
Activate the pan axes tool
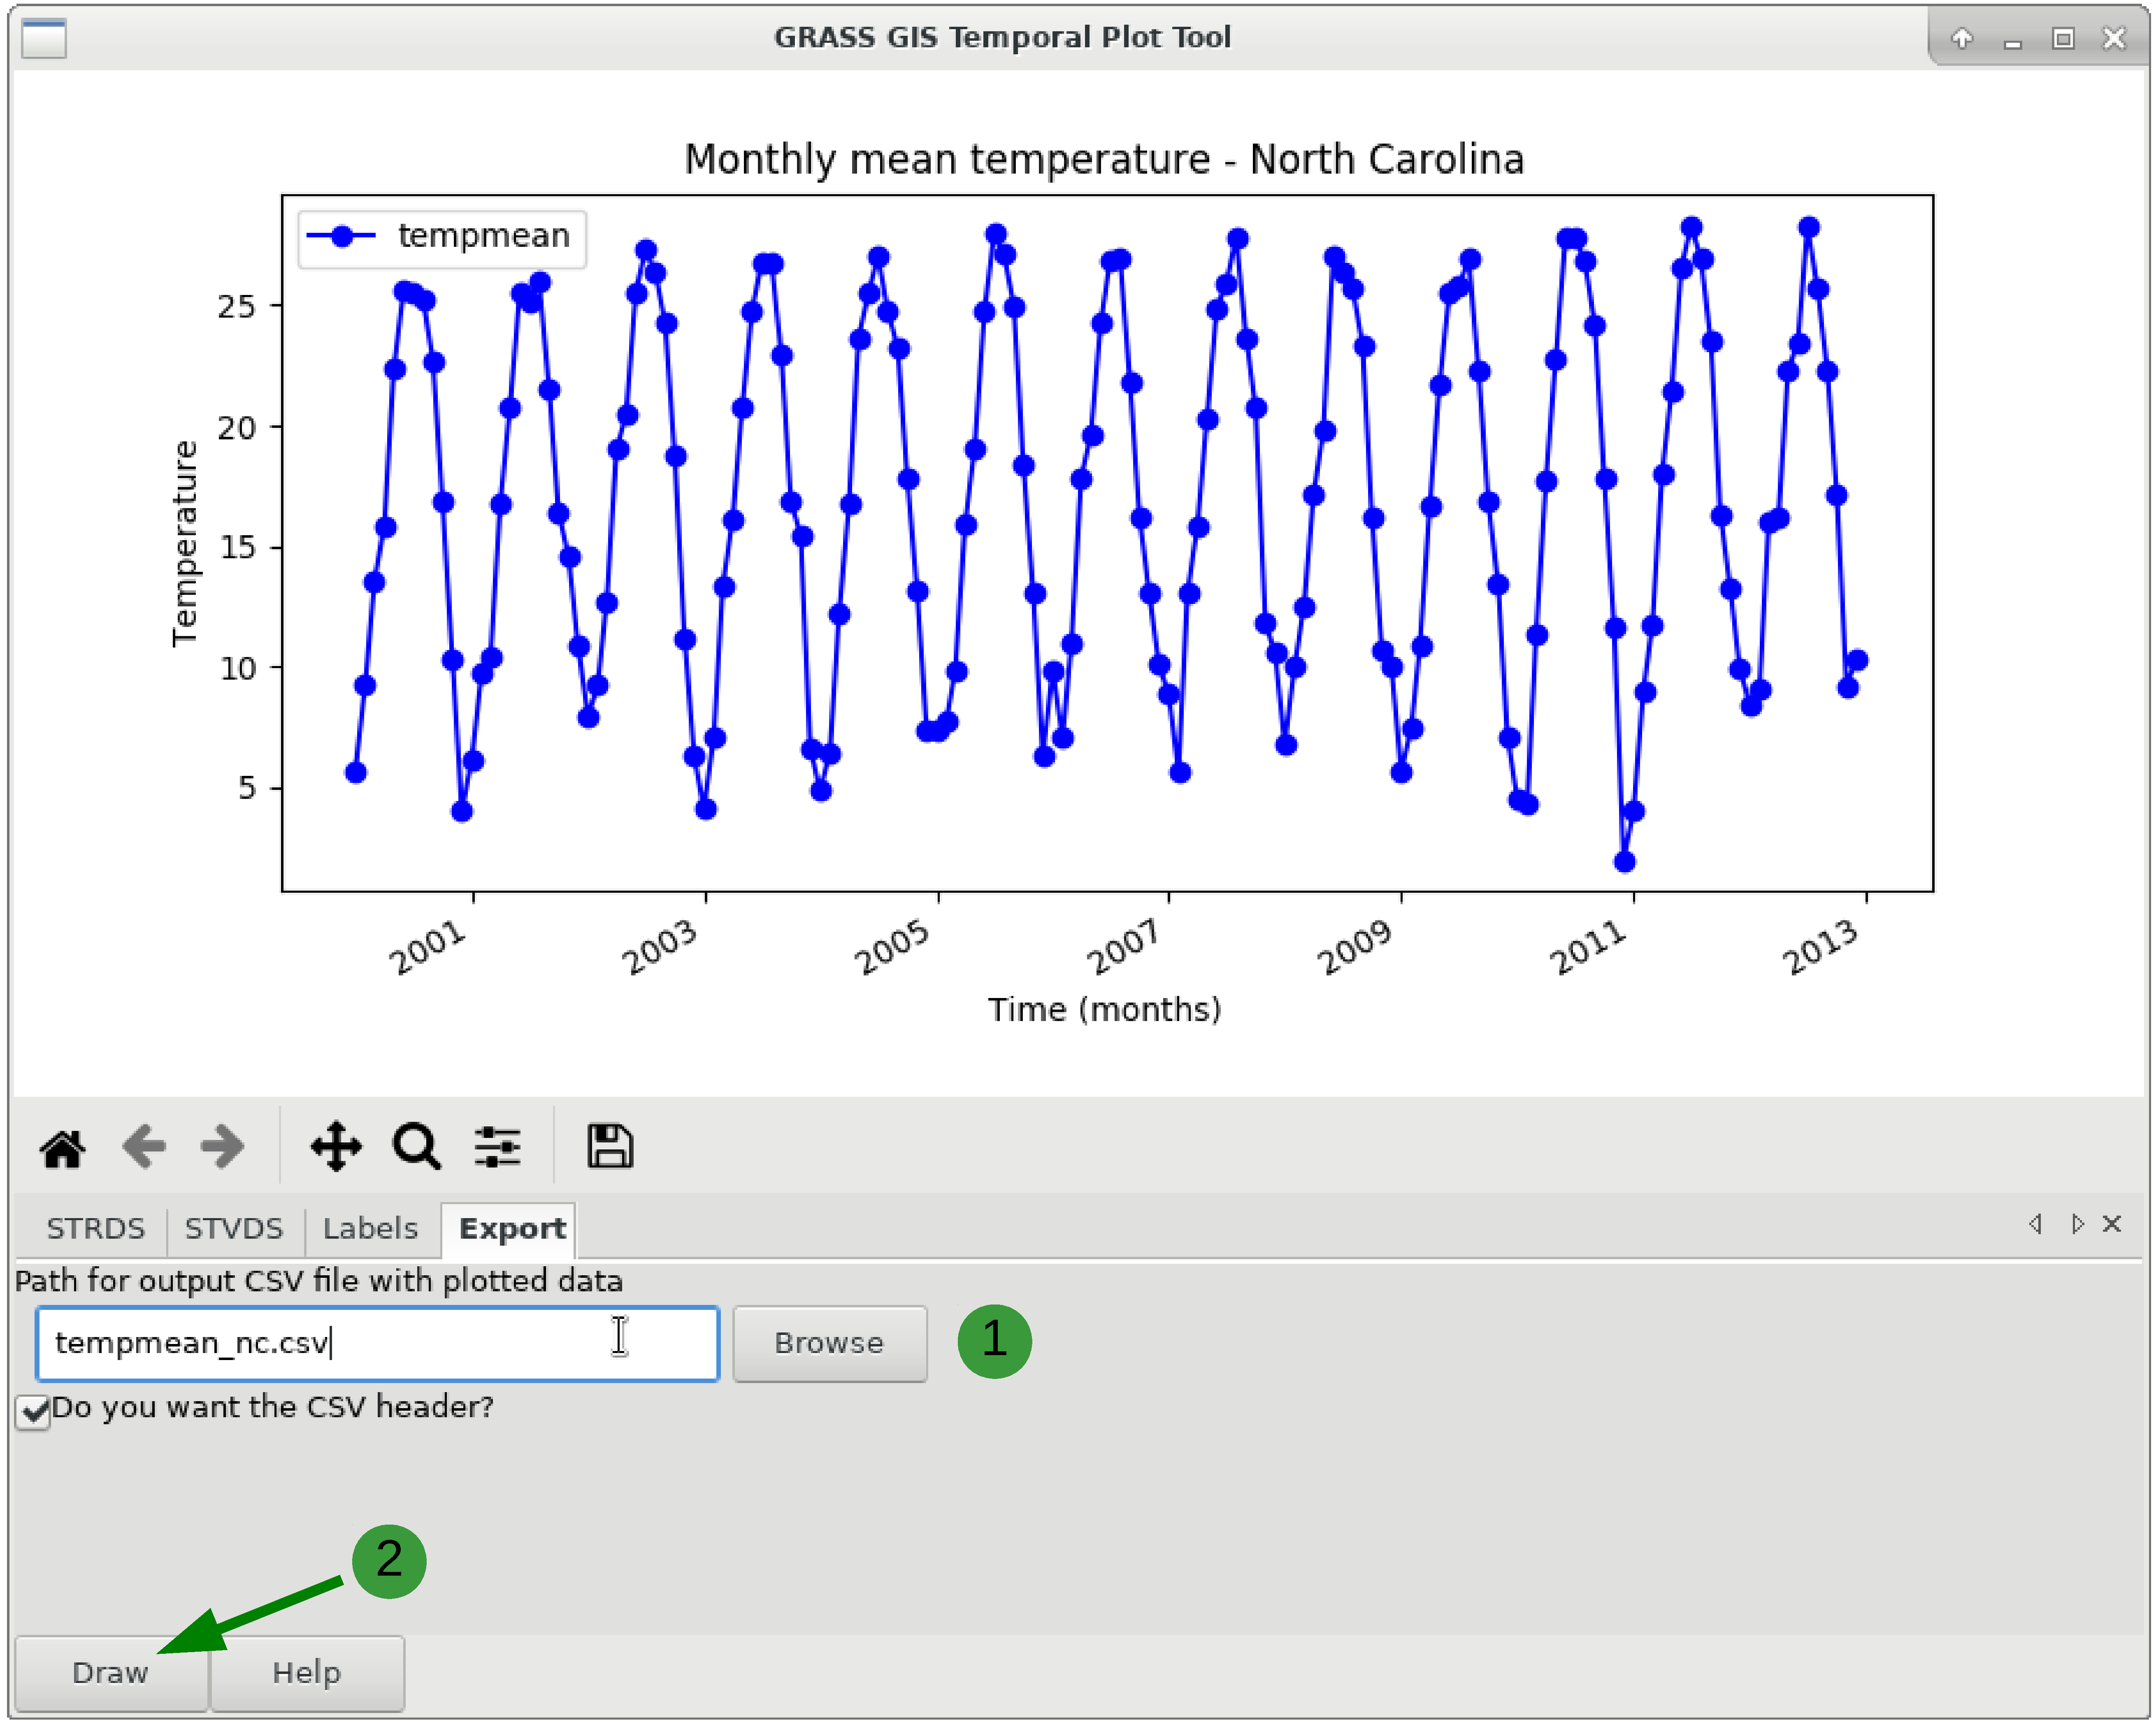(x=336, y=1147)
